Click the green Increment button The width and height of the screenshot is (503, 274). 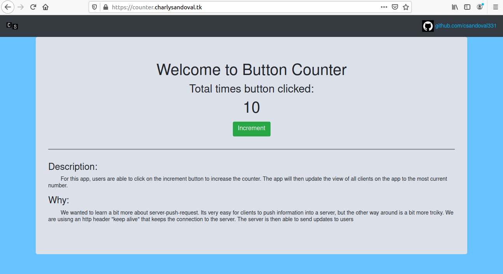click(x=251, y=129)
